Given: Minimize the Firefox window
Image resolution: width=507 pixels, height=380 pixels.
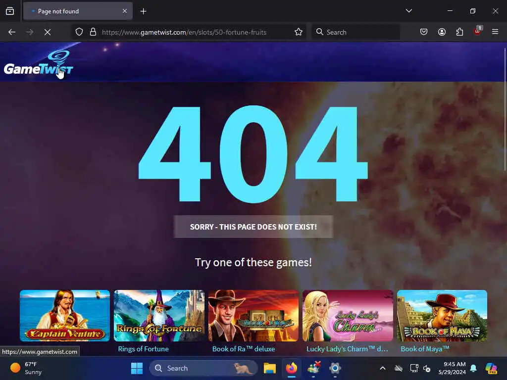Looking at the screenshot, I should pos(450,11).
